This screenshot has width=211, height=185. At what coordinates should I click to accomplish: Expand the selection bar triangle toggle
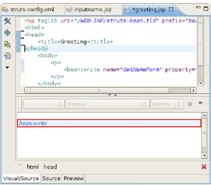tap(20, 165)
